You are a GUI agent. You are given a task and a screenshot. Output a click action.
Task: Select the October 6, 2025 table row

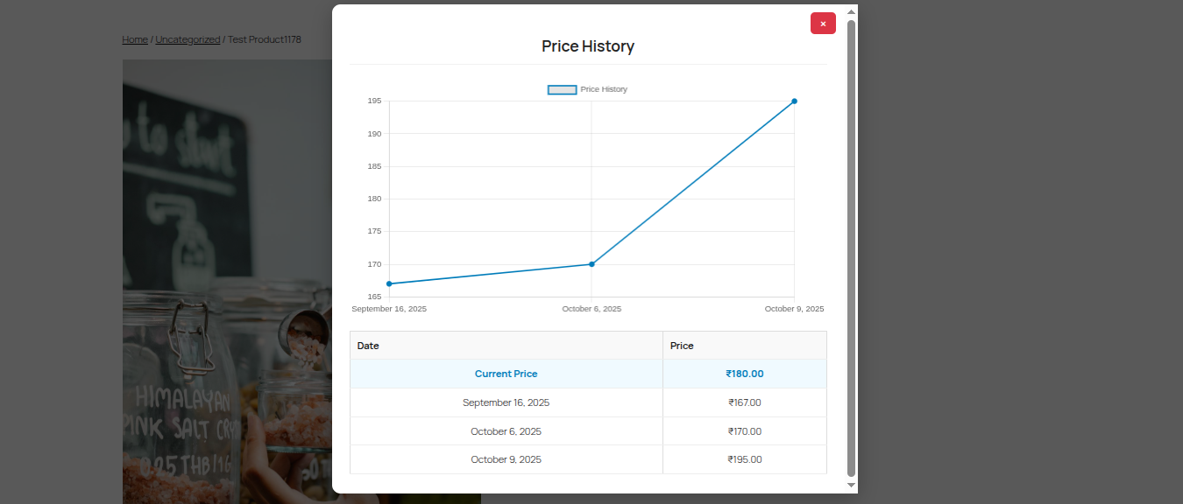click(506, 431)
